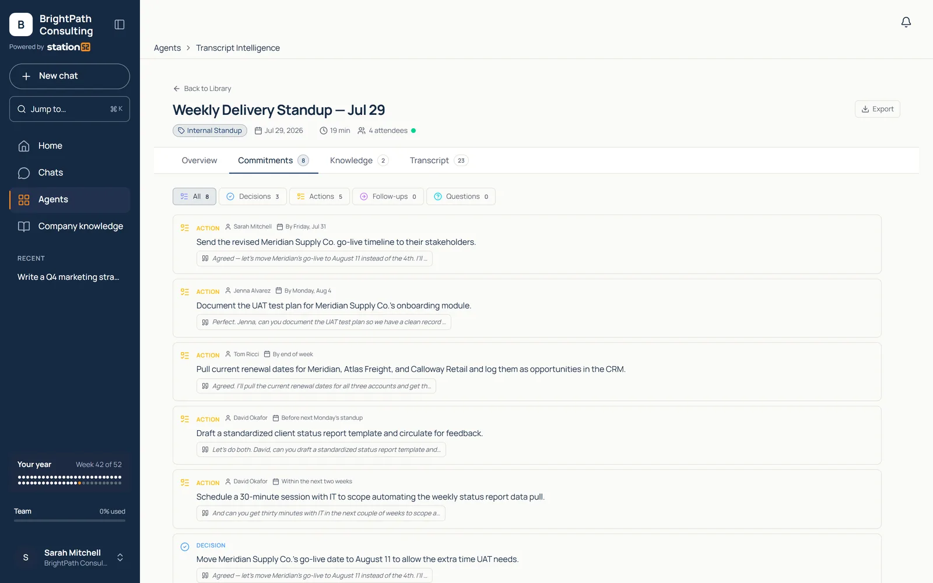The width and height of the screenshot is (933, 583).
Task: Collapse the sidebar panel icon
Action: coord(120,24)
